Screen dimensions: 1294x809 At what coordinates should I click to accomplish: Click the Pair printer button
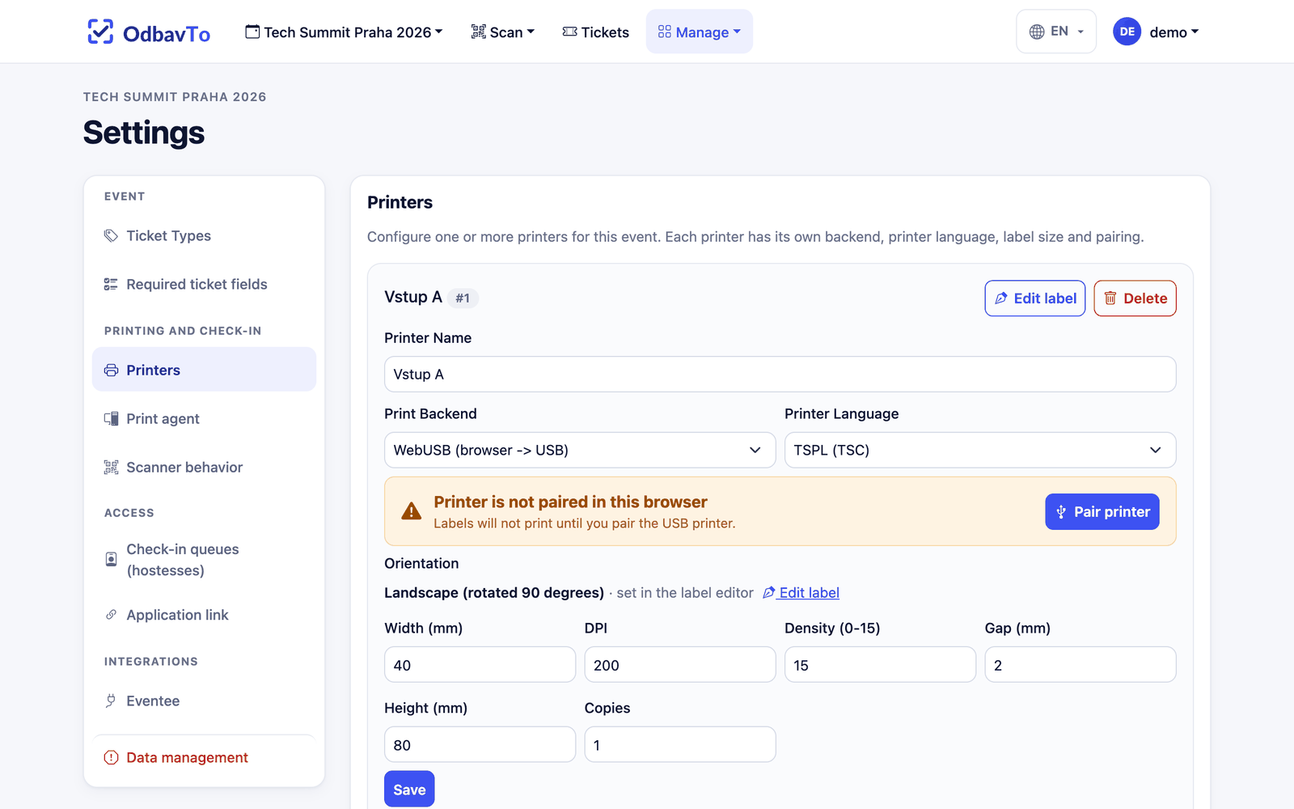pos(1102,512)
